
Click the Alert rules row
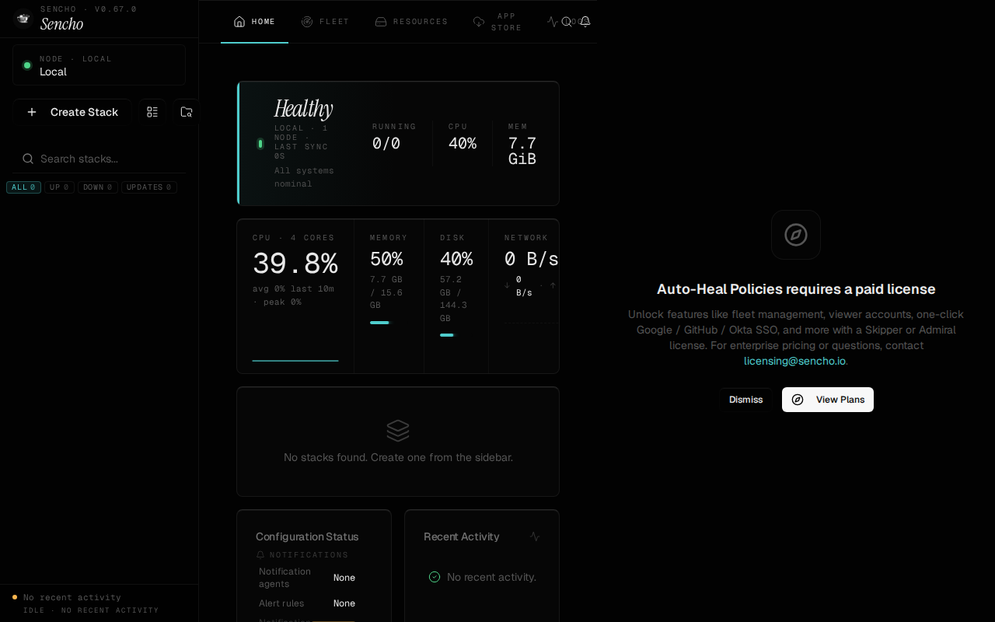point(307,603)
